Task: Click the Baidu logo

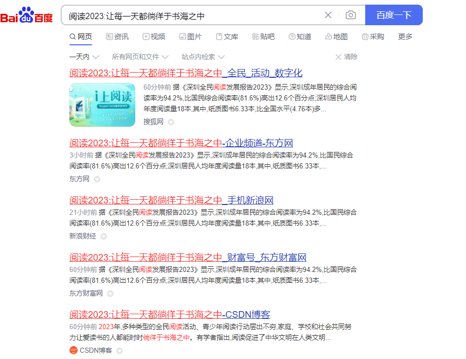Action: (26, 15)
